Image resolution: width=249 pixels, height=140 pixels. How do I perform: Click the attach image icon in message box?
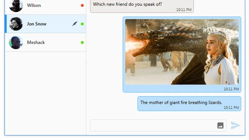coord(220,125)
